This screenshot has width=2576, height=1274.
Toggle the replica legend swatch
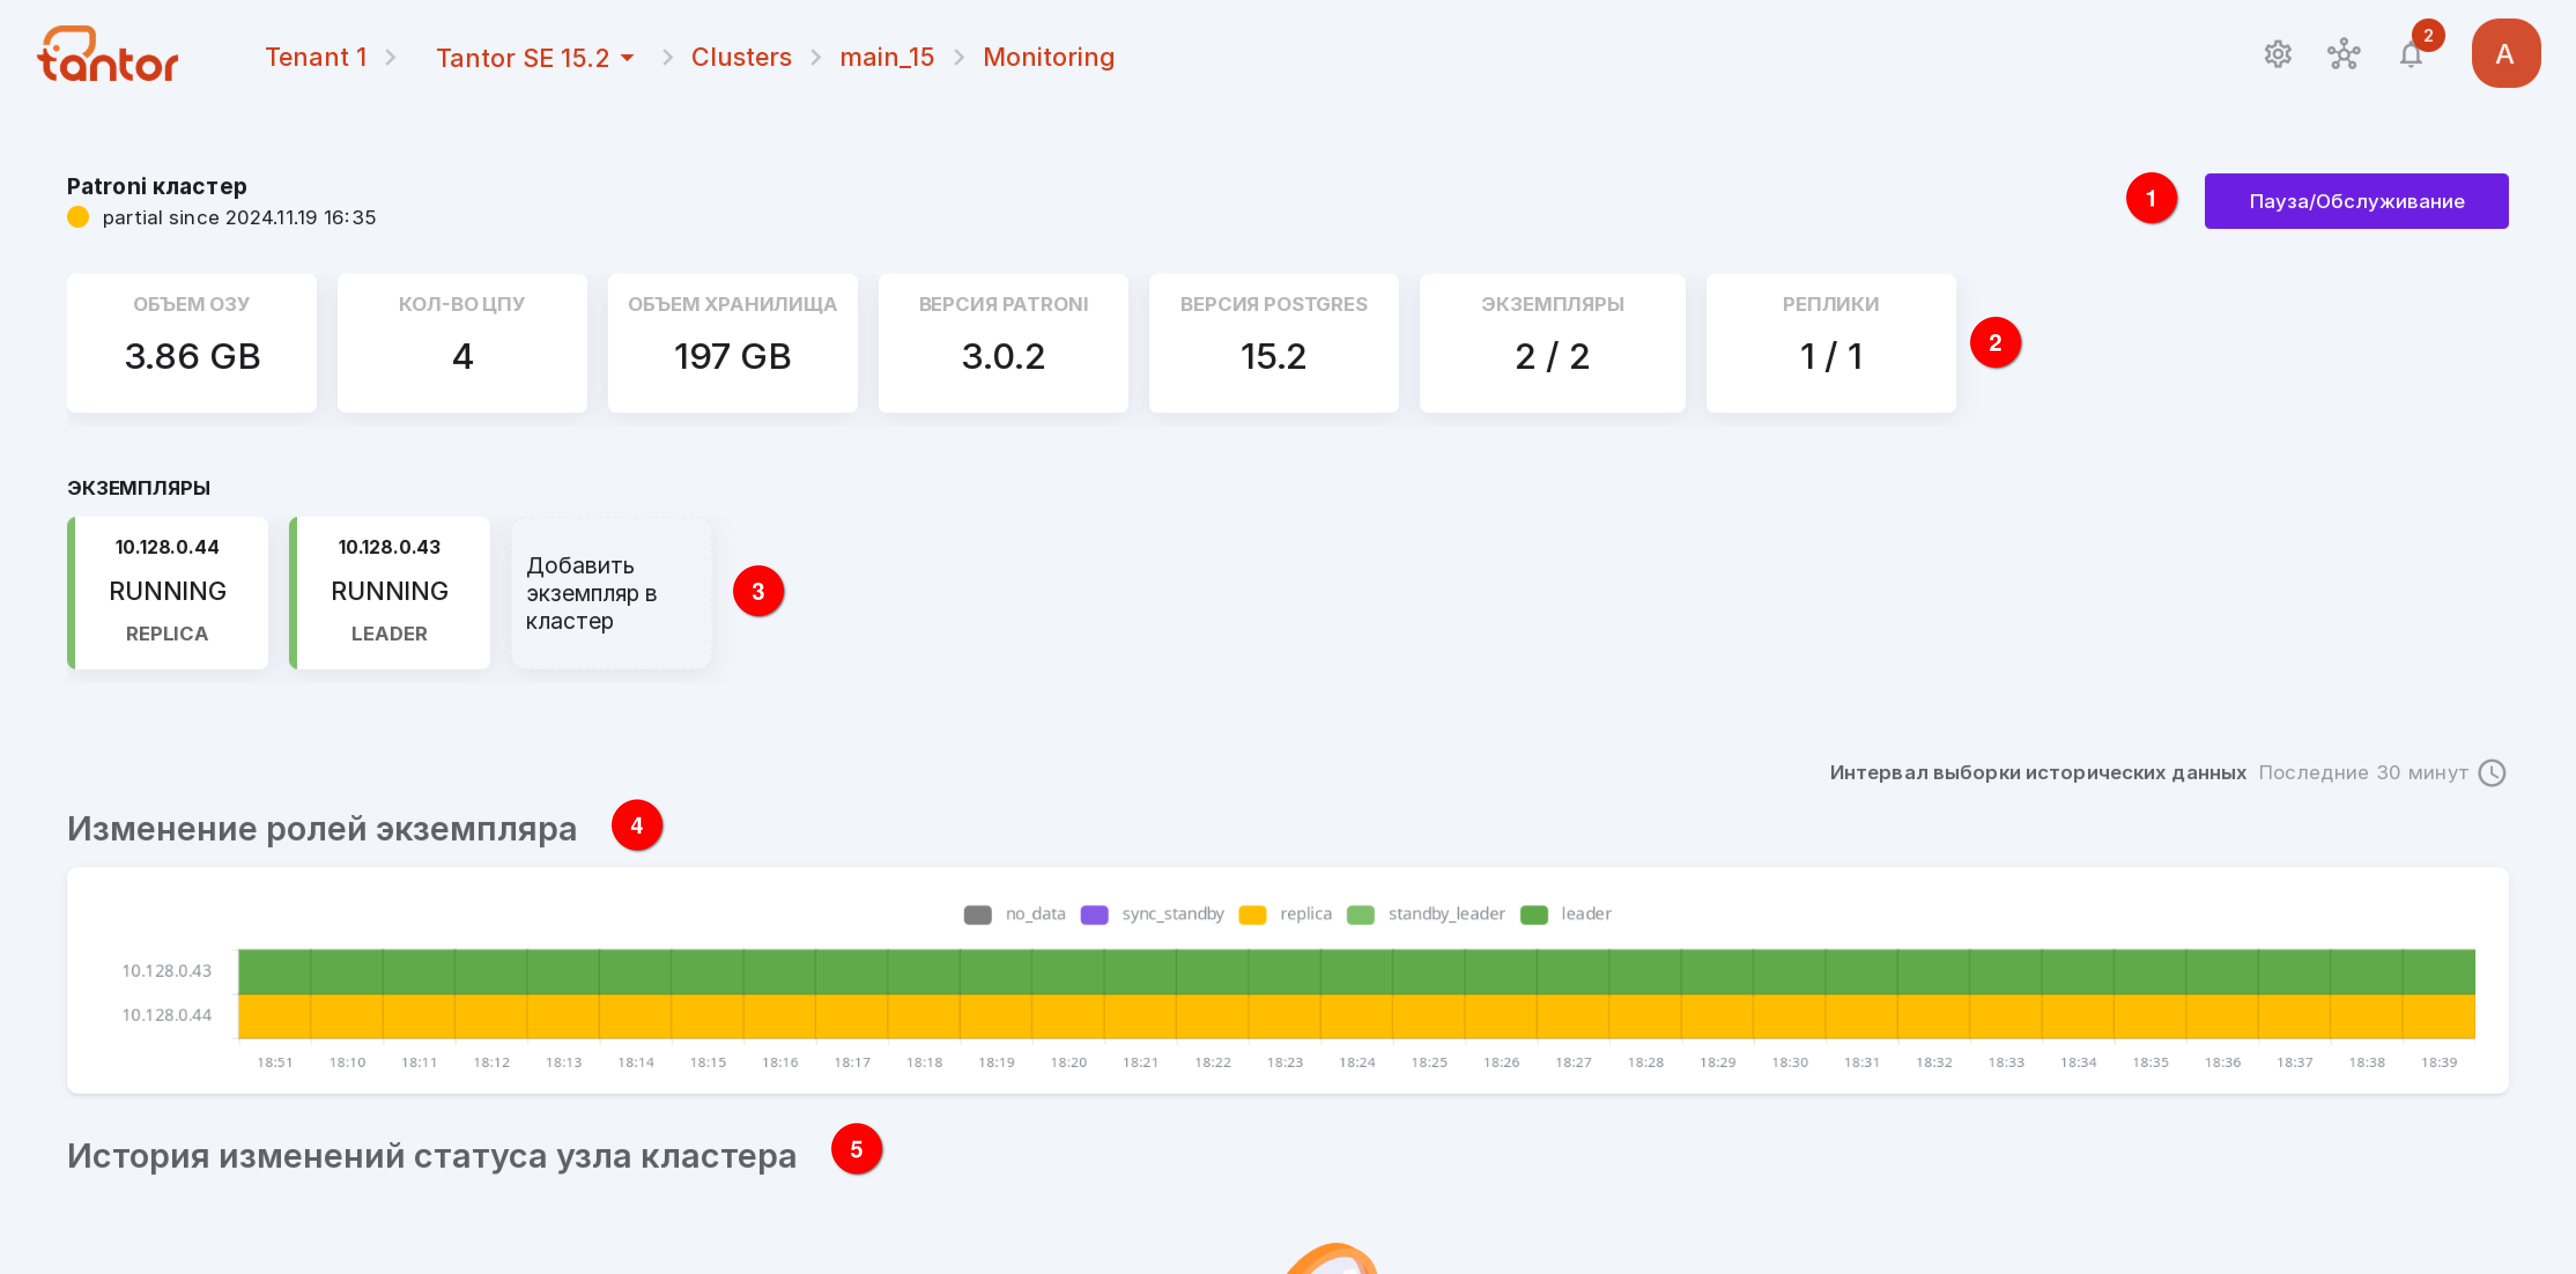coord(1252,915)
